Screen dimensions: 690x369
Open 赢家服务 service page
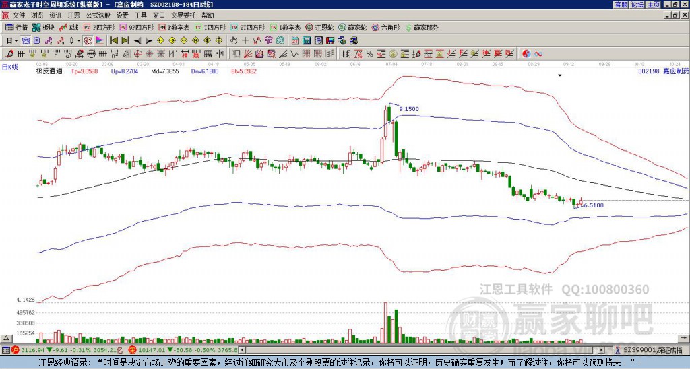click(x=422, y=27)
